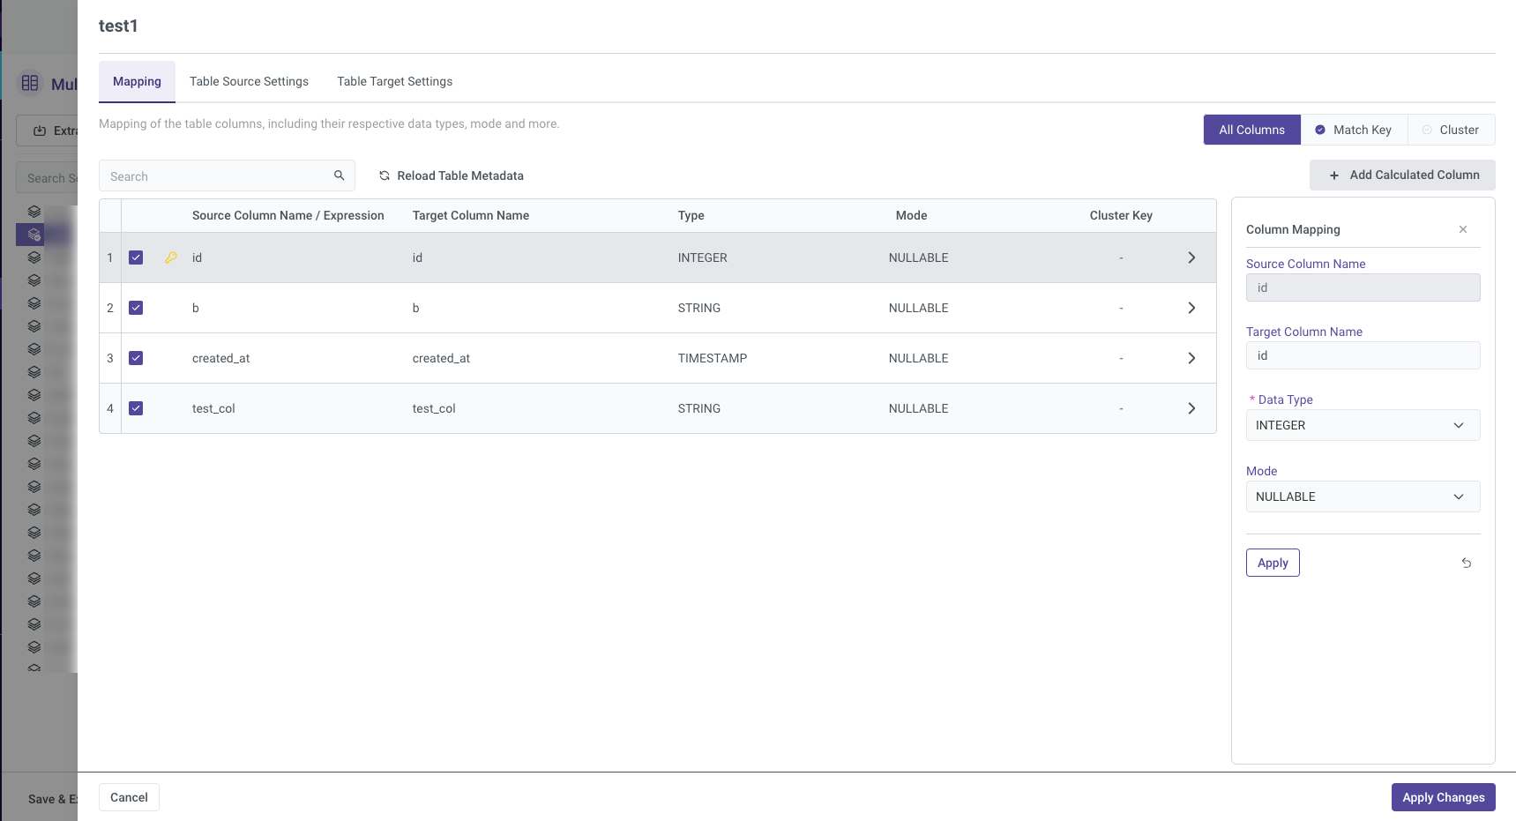Image resolution: width=1516 pixels, height=821 pixels.
Task: Click the search magnifier icon
Action: click(x=339, y=175)
